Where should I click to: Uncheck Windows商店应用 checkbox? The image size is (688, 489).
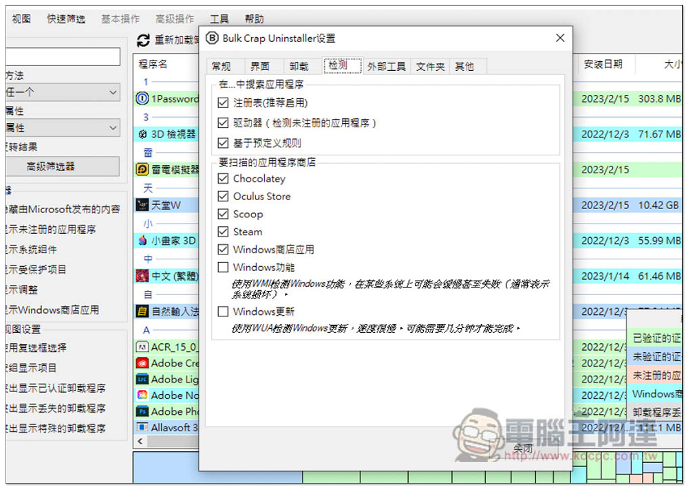(223, 250)
